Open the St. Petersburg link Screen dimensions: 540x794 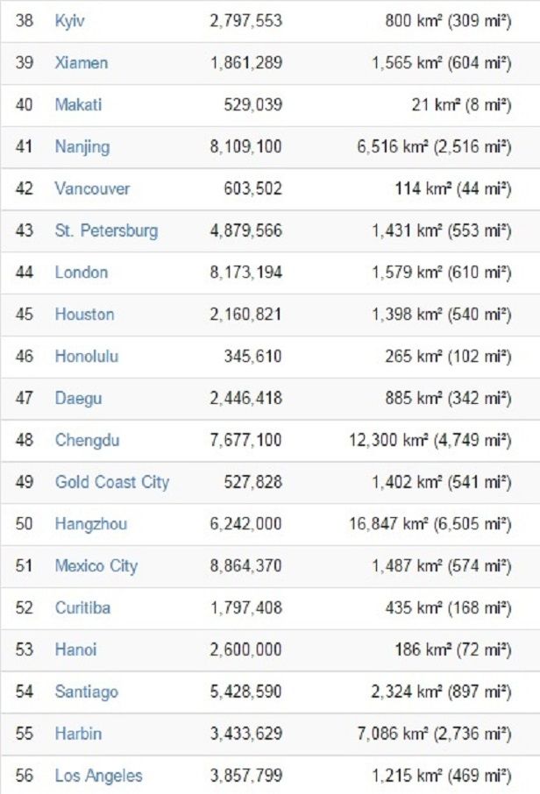pos(106,230)
